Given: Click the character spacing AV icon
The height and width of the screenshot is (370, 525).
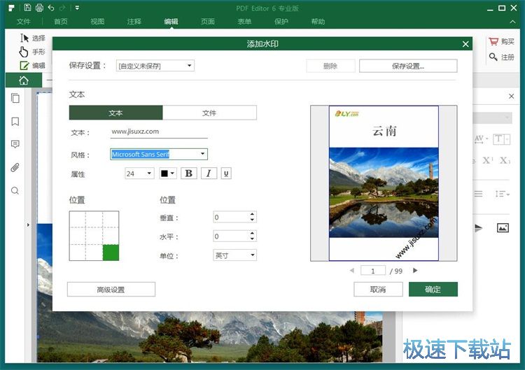Looking at the screenshot, I should (x=481, y=139).
